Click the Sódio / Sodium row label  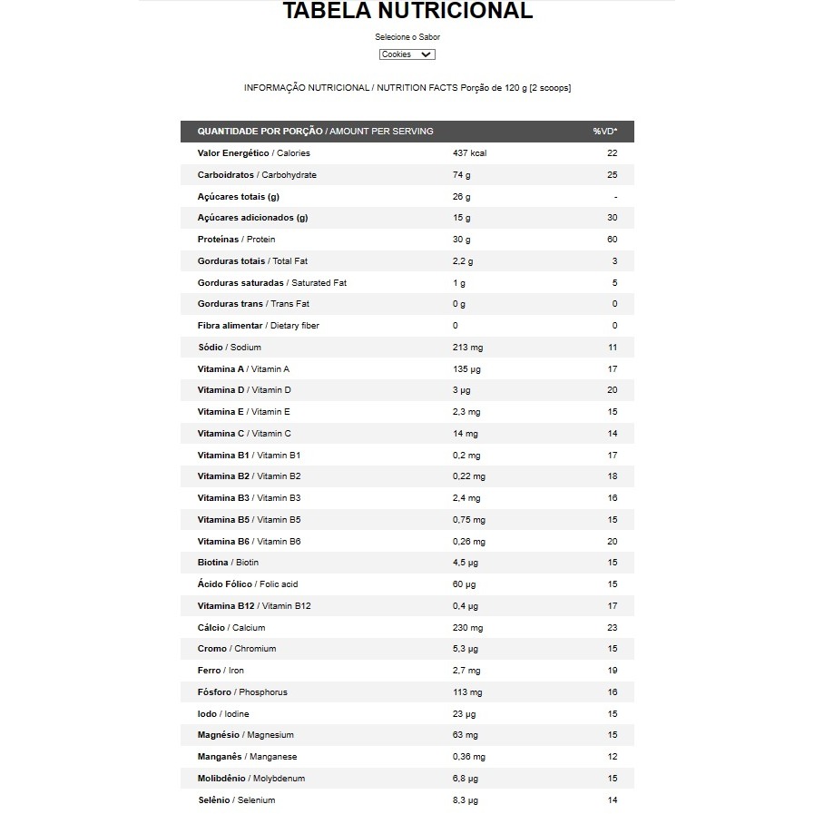click(x=229, y=348)
